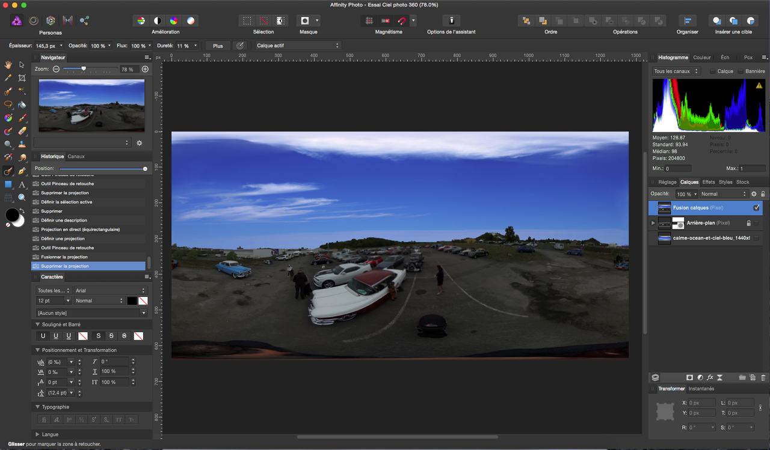Swap foreground and background colors
Image resolution: width=770 pixels, height=450 pixels.
21,211
